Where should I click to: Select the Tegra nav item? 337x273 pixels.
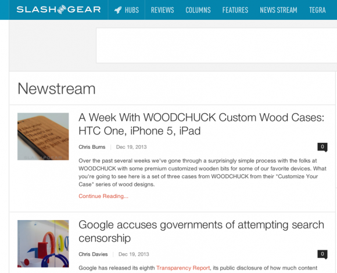click(x=317, y=10)
